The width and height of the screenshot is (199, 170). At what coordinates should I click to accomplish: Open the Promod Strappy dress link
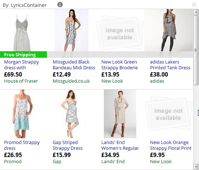[x=22, y=145]
